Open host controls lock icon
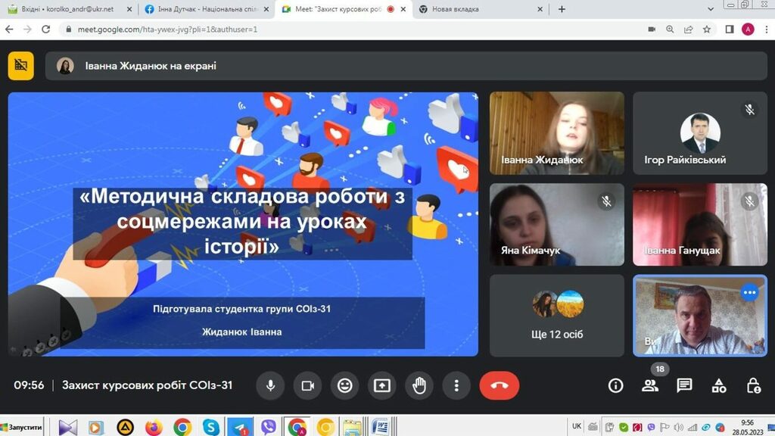Image resolution: width=775 pixels, height=436 pixels. [753, 386]
